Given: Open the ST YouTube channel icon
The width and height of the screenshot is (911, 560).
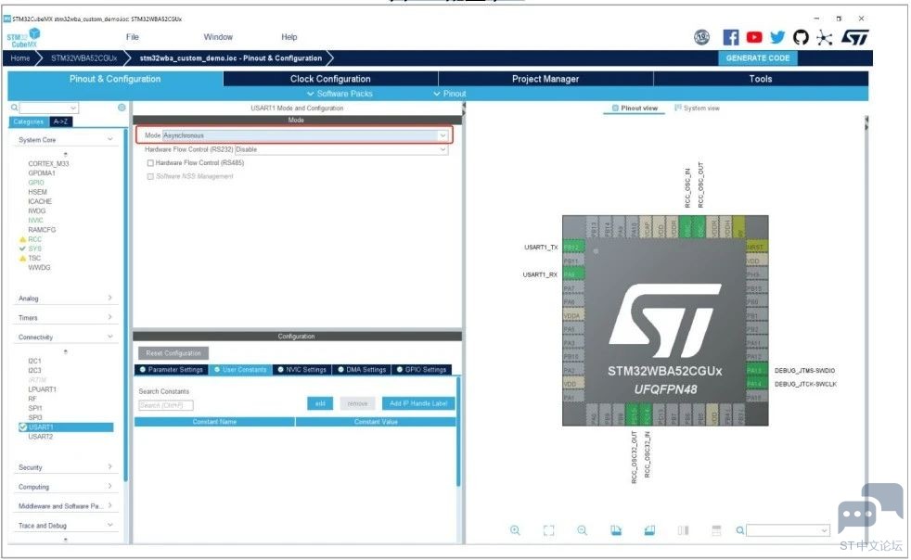Looking at the screenshot, I should click(754, 38).
